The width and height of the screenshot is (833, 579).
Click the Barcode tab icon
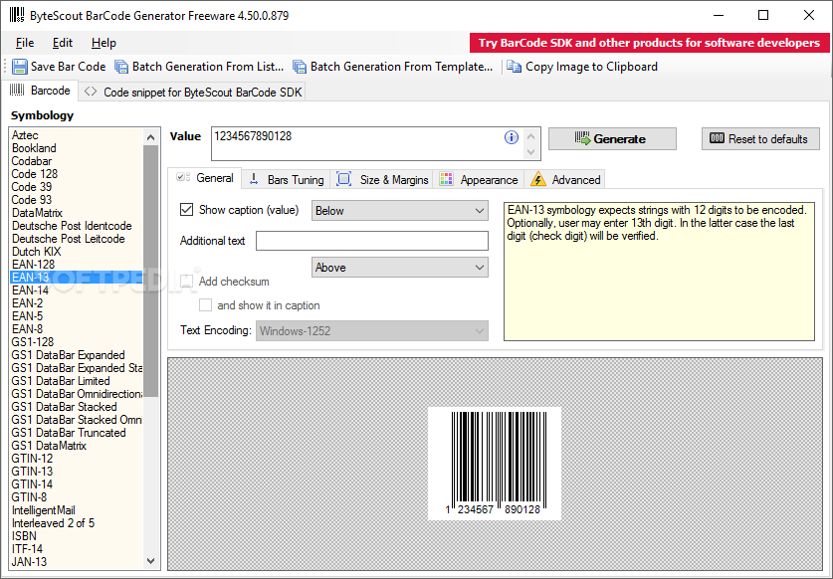point(17,90)
